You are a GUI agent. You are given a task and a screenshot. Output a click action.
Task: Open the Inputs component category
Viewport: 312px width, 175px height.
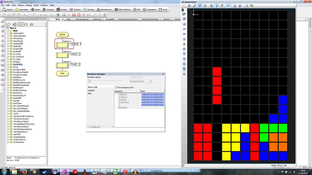pos(35,9)
